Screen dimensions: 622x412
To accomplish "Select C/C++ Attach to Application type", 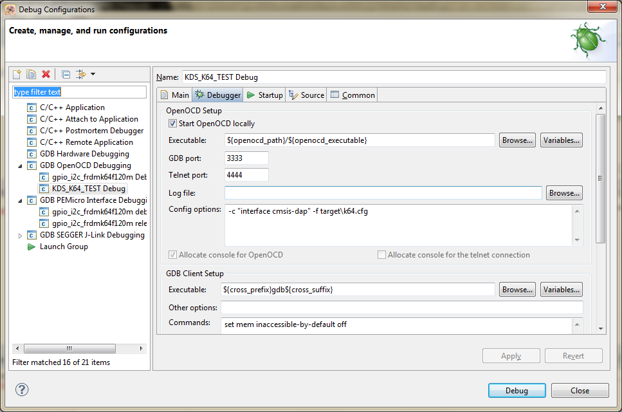I will [89, 119].
